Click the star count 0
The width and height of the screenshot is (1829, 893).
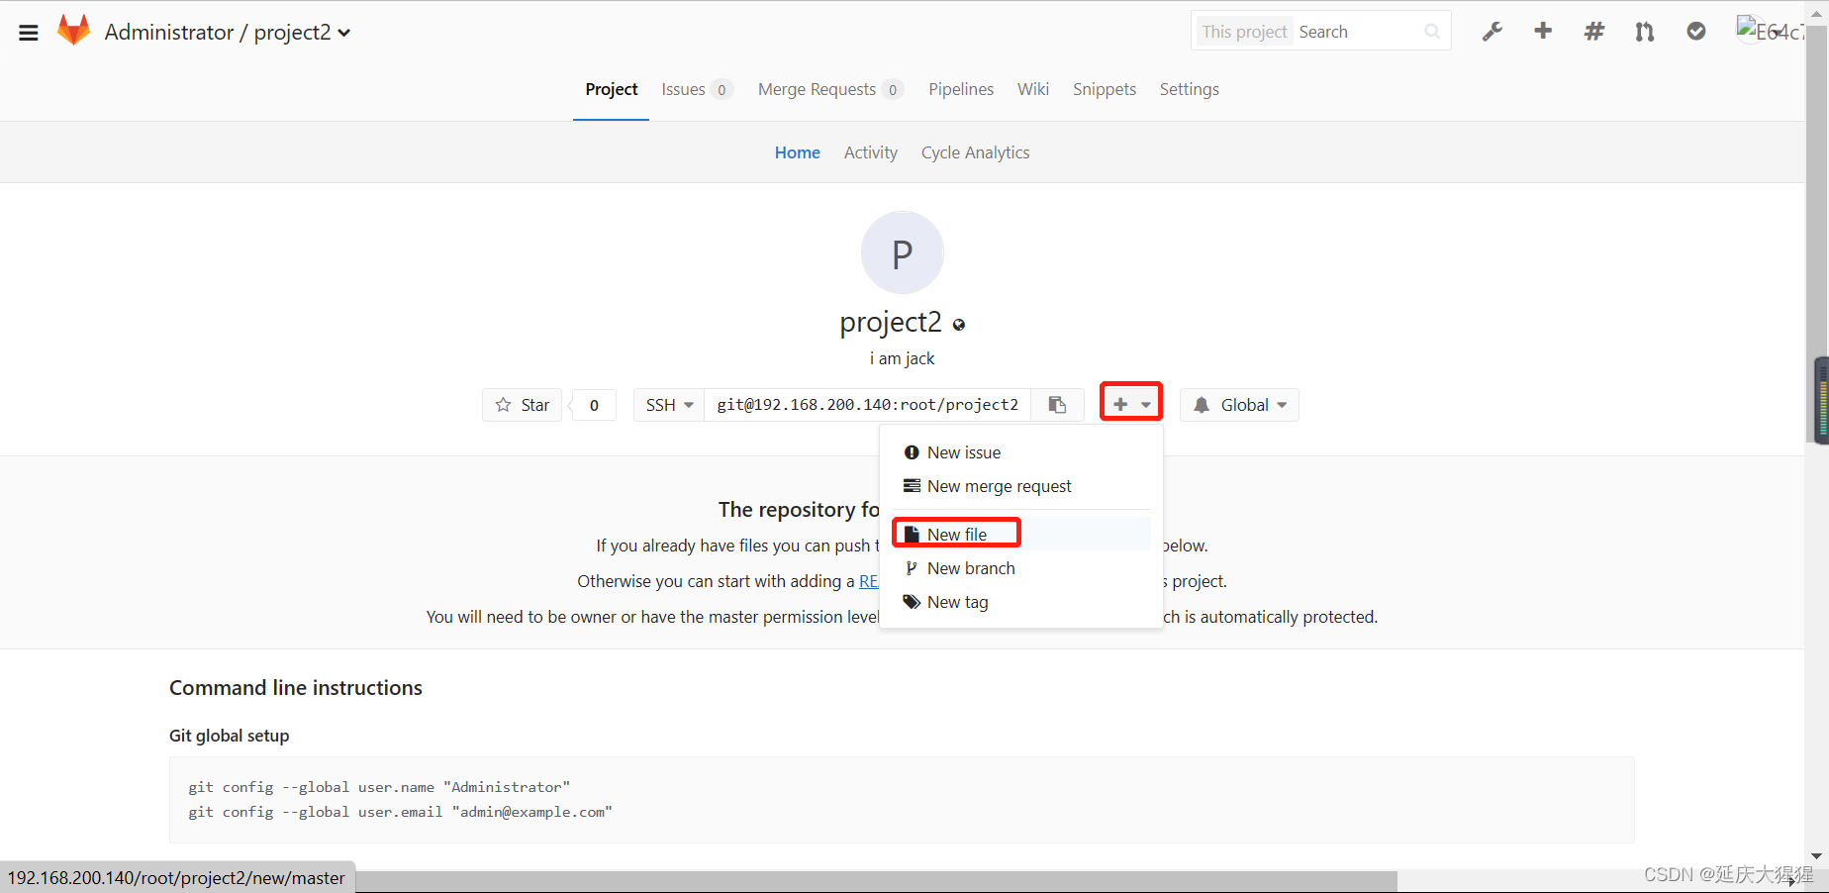tap(594, 405)
